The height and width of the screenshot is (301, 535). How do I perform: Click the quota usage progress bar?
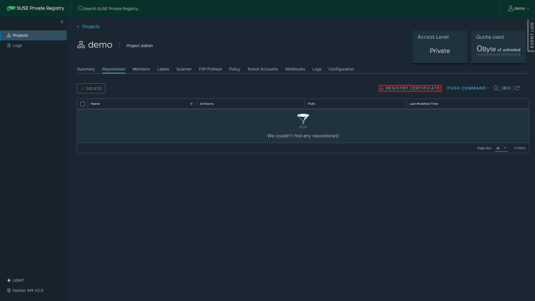(498, 55)
